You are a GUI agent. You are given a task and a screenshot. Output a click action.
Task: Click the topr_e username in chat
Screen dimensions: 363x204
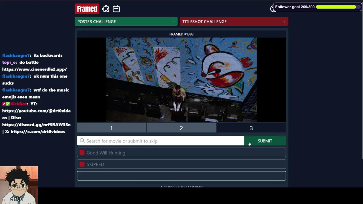[9, 62]
